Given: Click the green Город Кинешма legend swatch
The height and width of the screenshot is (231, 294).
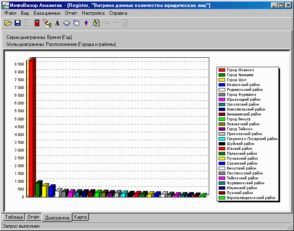Looking at the screenshot, I should (x=222, y=75).
